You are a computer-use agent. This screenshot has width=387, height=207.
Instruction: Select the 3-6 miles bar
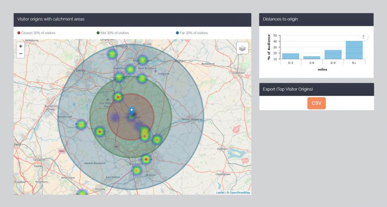click(x=312, y=57)
